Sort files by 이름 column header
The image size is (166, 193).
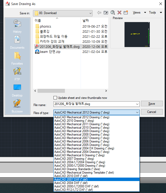(57, 20)
